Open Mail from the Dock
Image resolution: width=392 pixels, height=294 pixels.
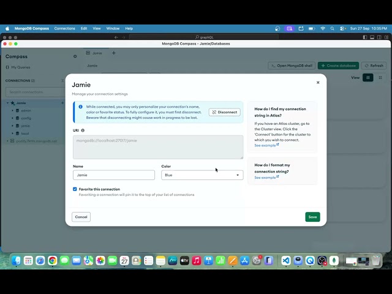pos(76,261)
